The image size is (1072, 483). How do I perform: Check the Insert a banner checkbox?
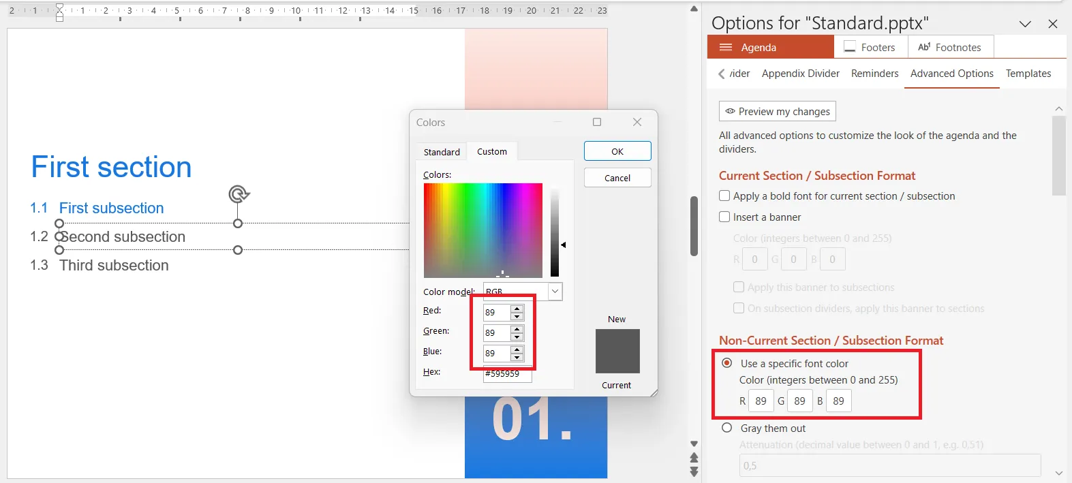click(724, 217)
